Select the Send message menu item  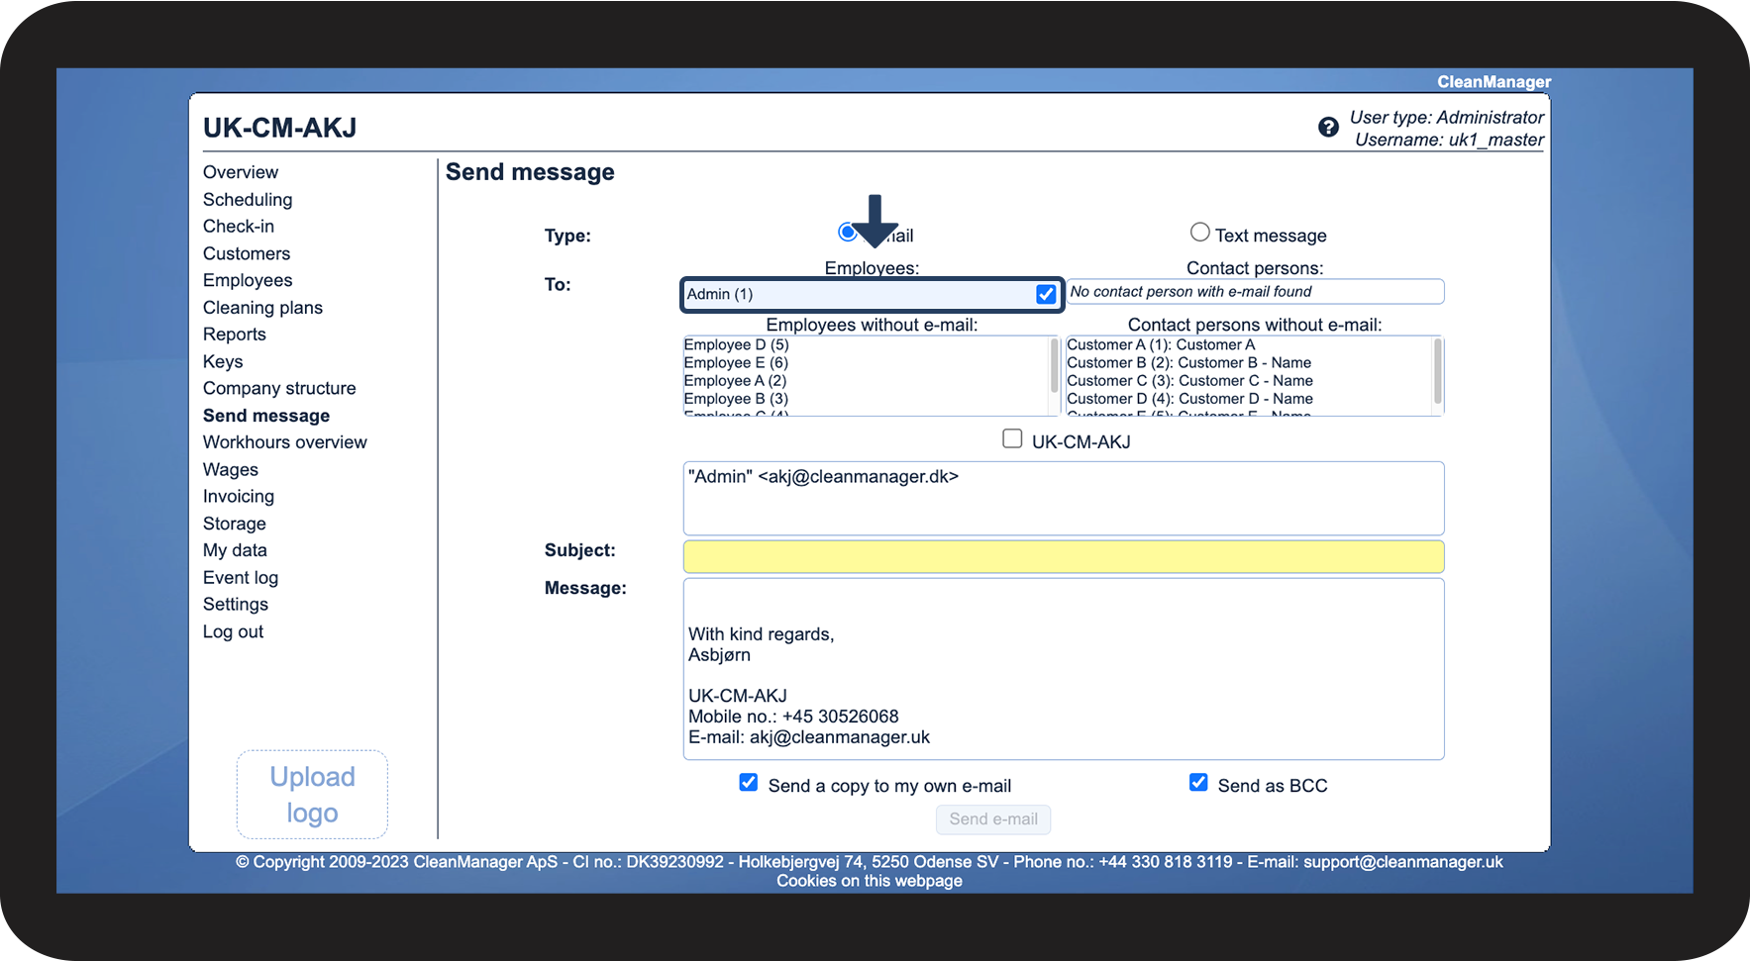tap(266, 416)
